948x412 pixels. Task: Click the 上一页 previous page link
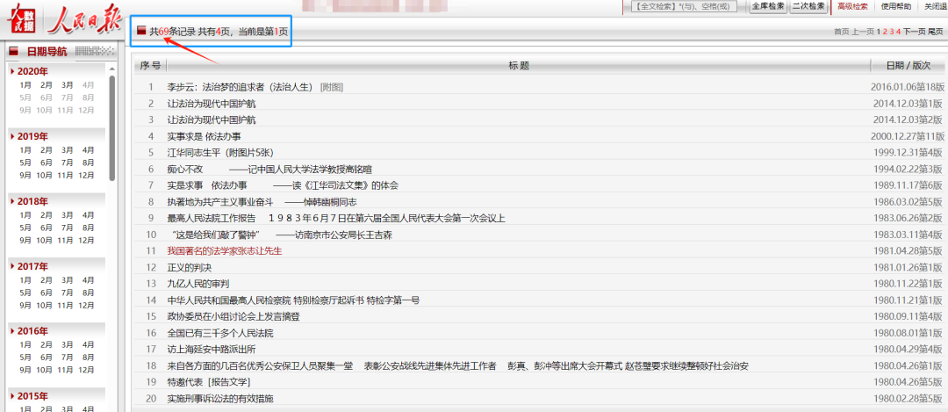click(863, 32)
